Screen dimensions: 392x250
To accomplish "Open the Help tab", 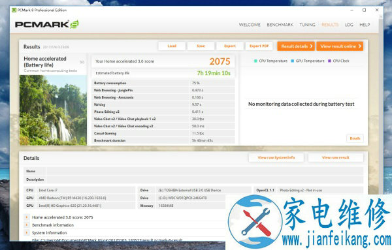I will coord(365,24).
